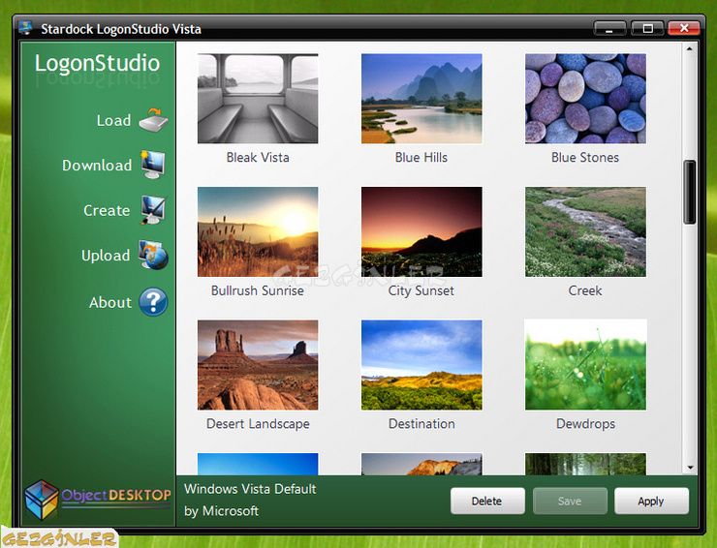Click the "by Microsoft" text

[x=221, y=511]
